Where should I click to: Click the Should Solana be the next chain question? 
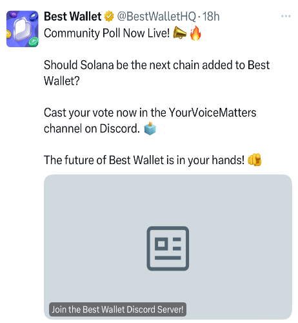pyautogui.click(x=157, y=73)
